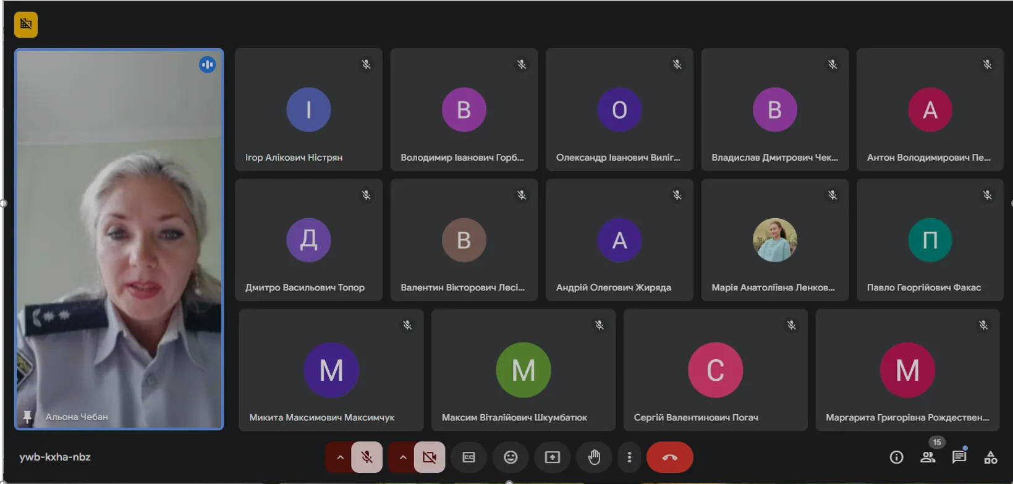Click the muted mic icon on Ігор Алікович Ністрян's tile
This screenshot has height=484, width=1013.
click(x=367, y=64)
